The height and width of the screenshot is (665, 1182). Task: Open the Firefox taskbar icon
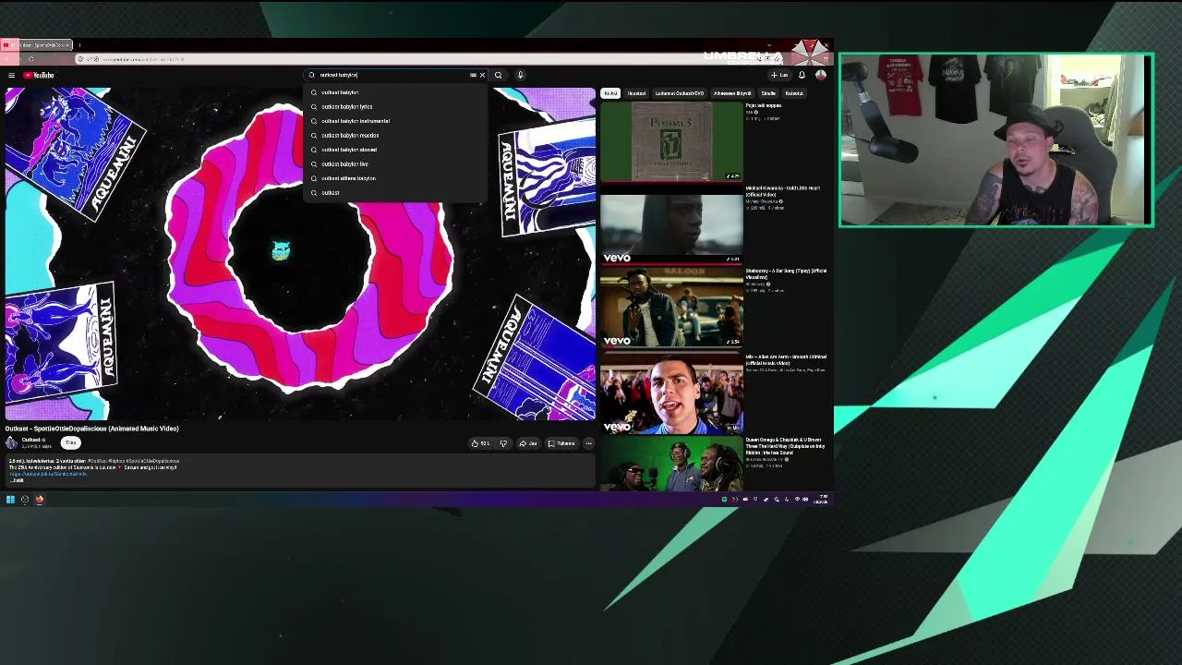(40, 500)
